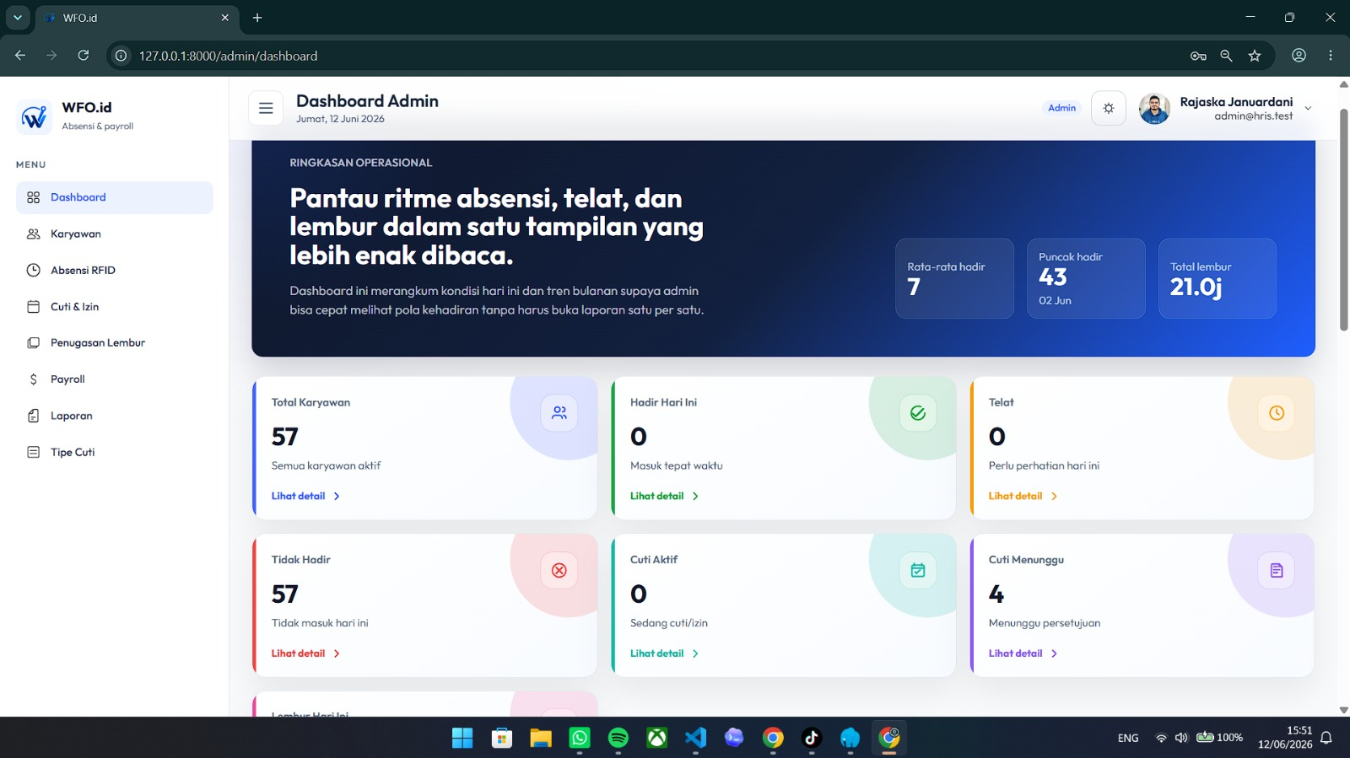The height and width of the screenshot is (758, 1350).
Task: Open the tab search dropdown arrow
Action: point(17,18)
